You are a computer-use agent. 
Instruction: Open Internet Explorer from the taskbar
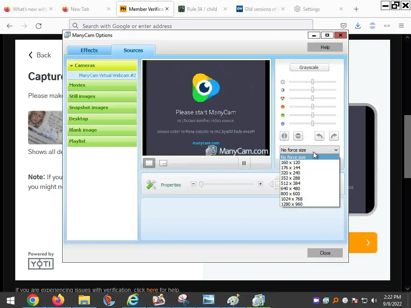point(133,300)
